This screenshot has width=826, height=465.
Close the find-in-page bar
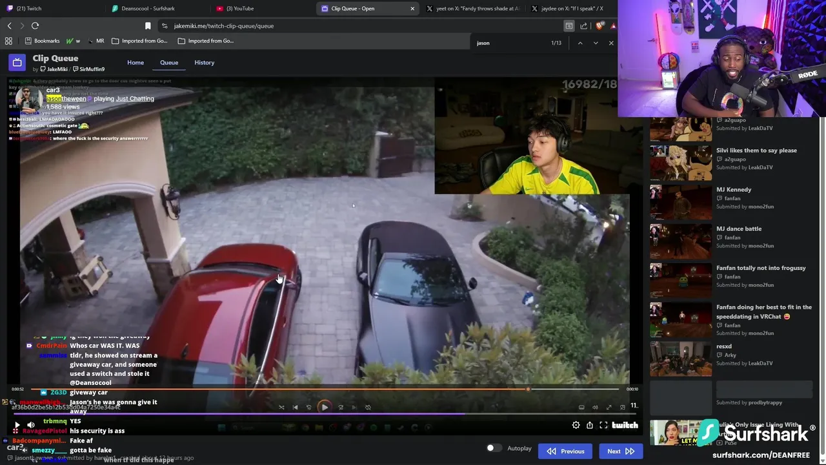[x=611, y=43]
